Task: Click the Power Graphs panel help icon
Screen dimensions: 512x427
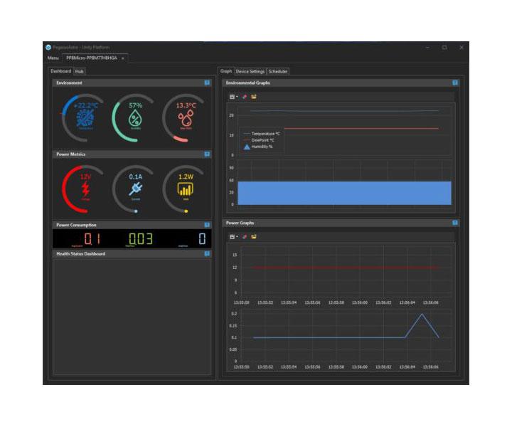Action: point(455,223)
